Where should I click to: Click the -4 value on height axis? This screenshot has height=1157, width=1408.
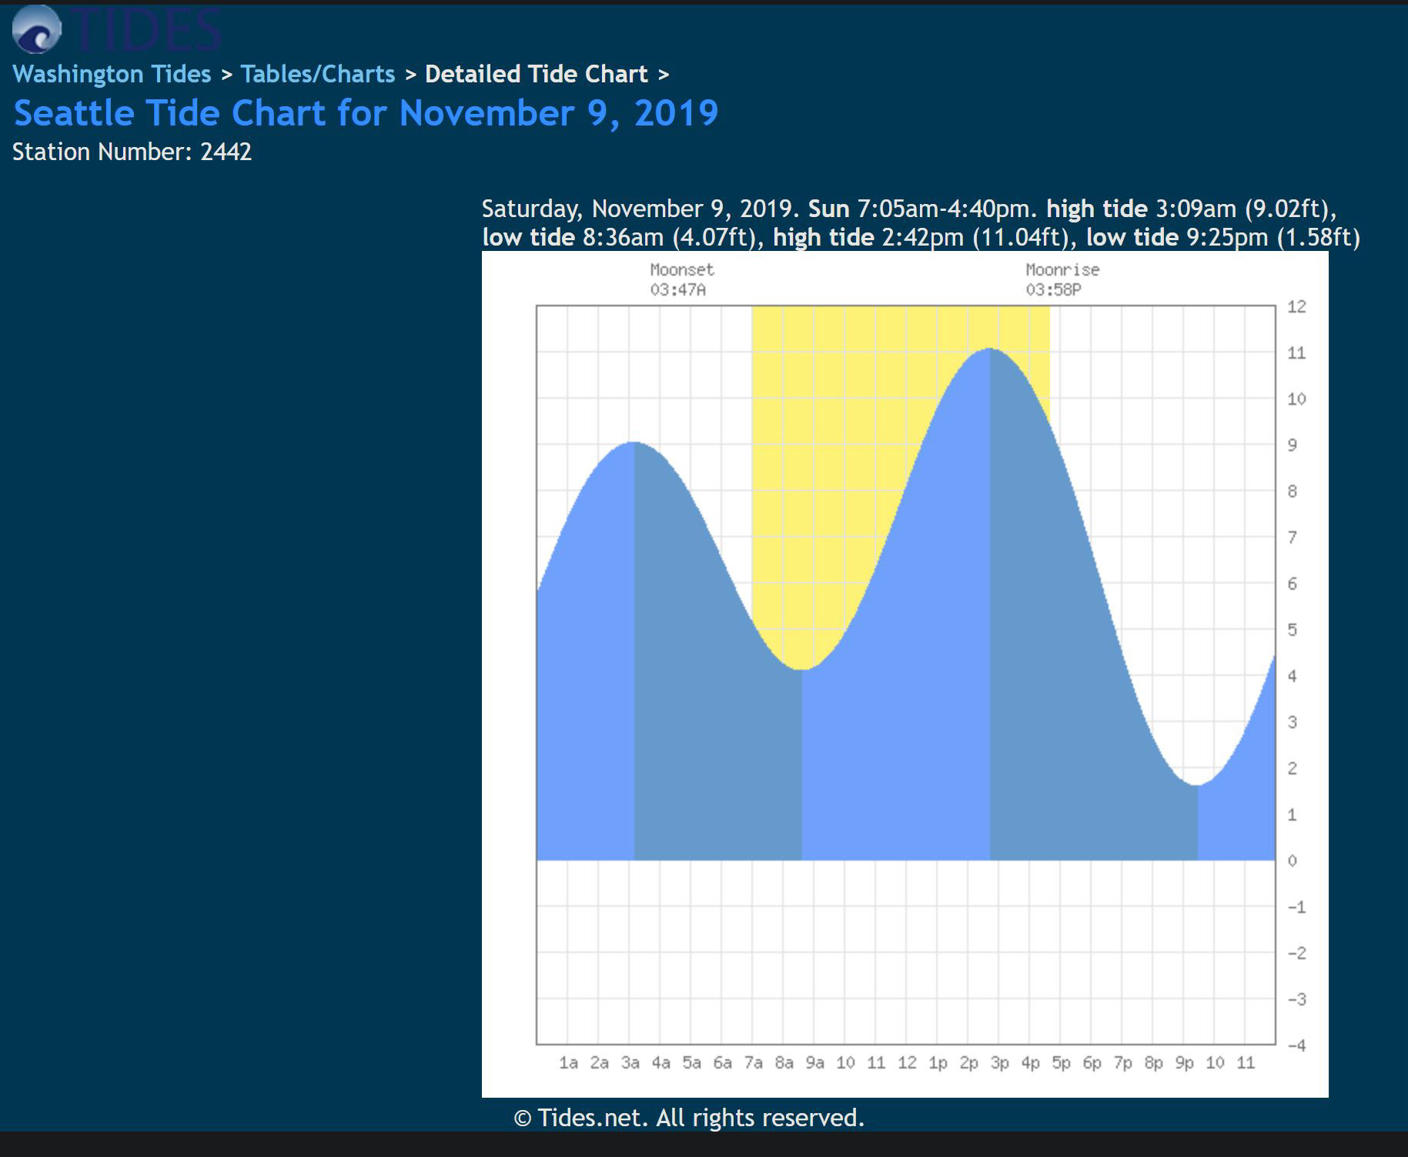click(x=1296, y=1045)
